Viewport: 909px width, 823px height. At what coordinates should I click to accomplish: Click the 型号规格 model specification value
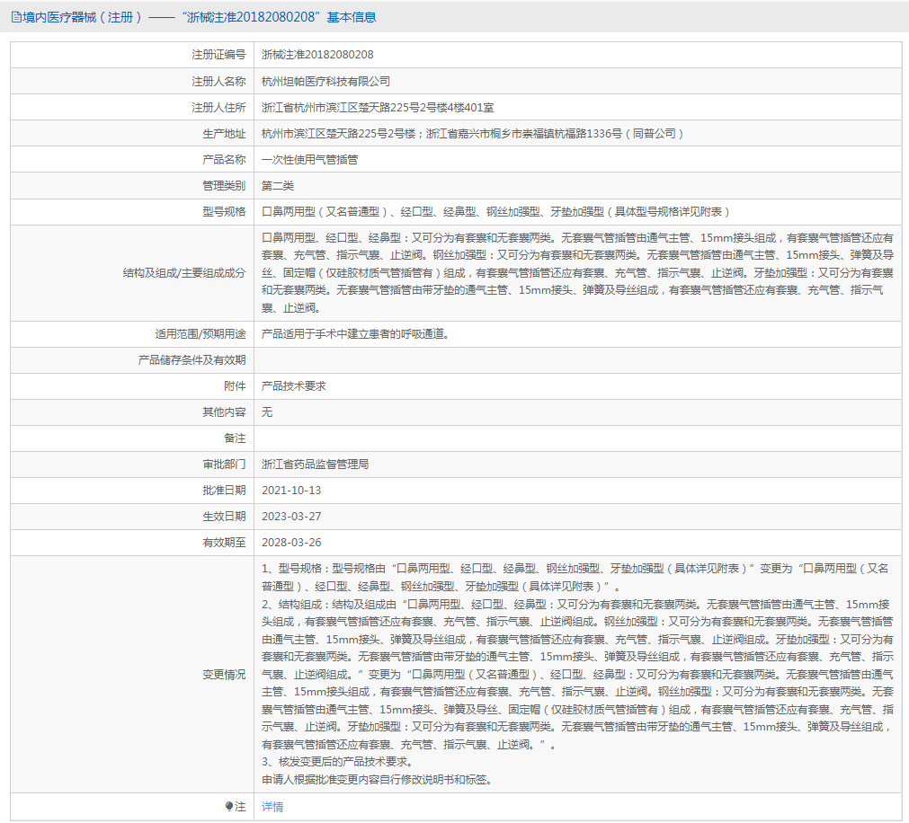tap(495, 211)
